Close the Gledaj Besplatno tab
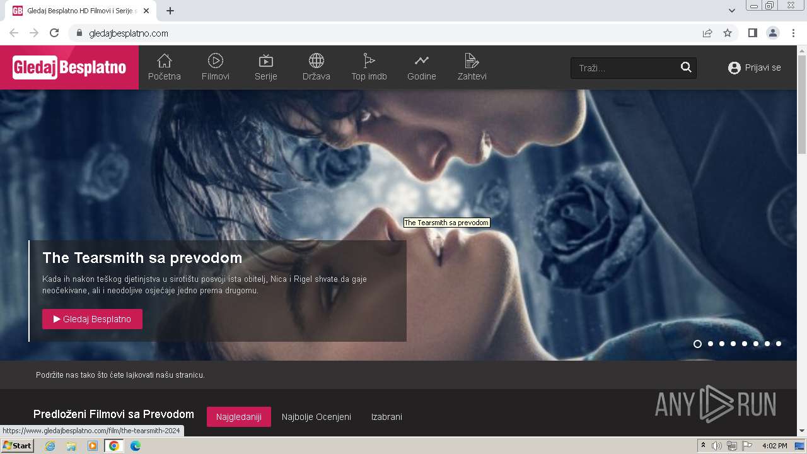This screenshot has height=454, width=807. [x=146, y=11]
